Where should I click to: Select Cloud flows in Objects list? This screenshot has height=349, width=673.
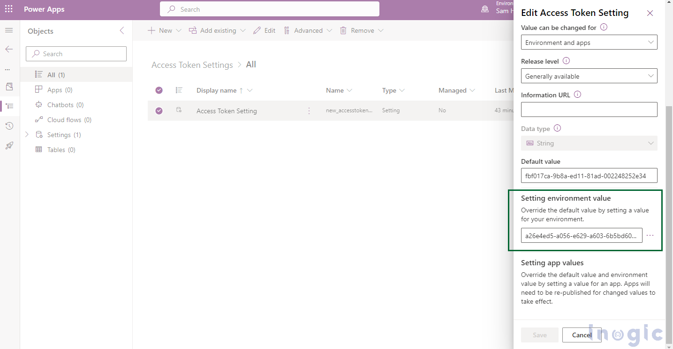click(x=64, y=120)
